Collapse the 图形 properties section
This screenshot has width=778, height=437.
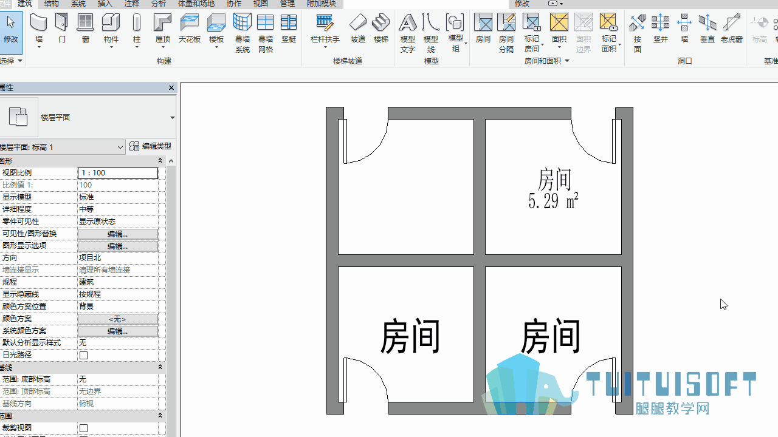click(x=160, y=161)
